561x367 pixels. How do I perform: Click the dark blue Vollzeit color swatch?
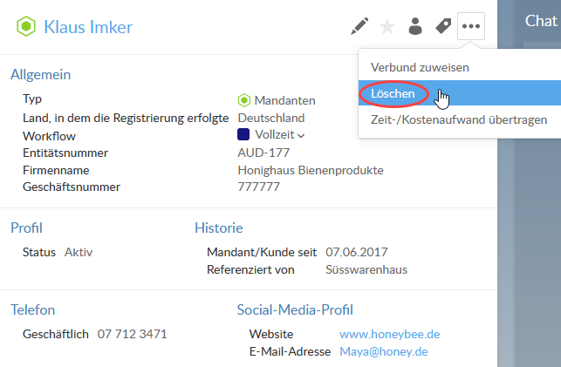[243, 134]
